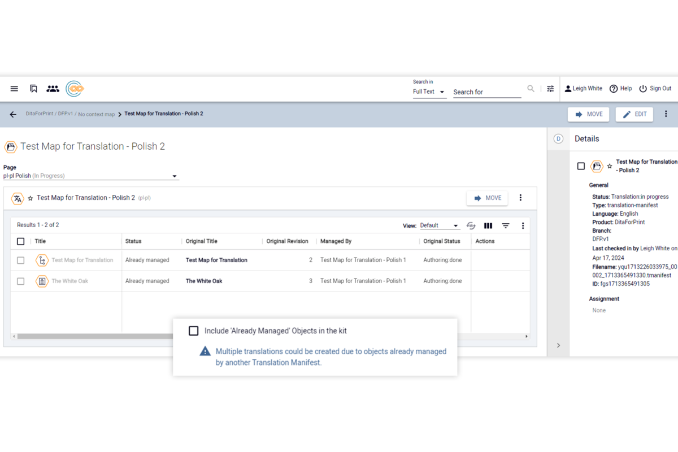
Task: Click the search magnifier icon
Action: click(531, 89)
